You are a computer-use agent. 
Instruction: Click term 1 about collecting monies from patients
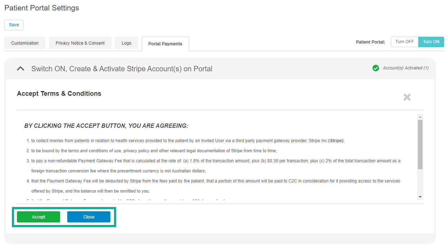coord(188,141)
